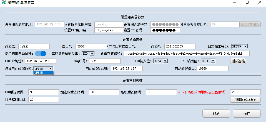266x122 pixels.
Task: Click the (与卡口对接端口号) hint text
Action: [x=122, y=46]
